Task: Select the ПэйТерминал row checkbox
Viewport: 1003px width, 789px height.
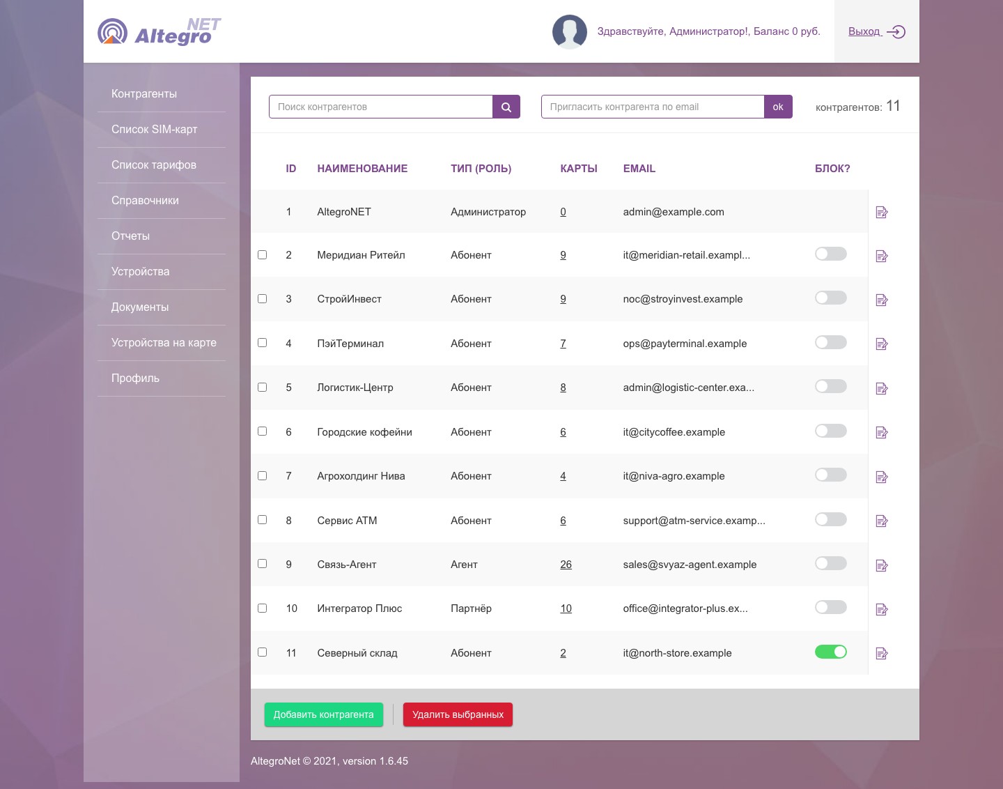Action: (x=263, y=343)
